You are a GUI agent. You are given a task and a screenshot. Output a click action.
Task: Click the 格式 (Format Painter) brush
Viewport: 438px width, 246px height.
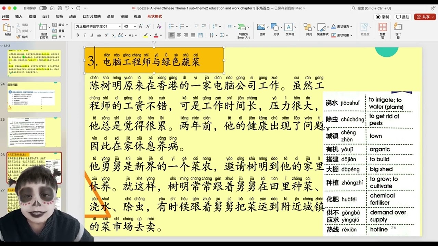pyautogui.click(x=22, y=37)
